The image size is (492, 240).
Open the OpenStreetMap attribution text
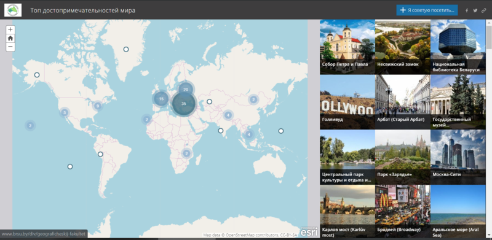click(250, 234)
